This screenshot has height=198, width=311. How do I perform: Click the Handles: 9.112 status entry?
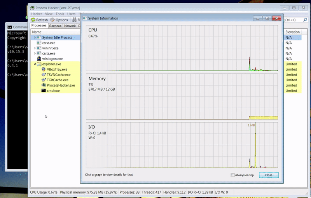click(x=174, y=192)
